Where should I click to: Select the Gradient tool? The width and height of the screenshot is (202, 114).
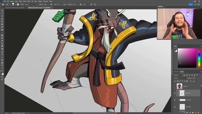pos(2,44)
